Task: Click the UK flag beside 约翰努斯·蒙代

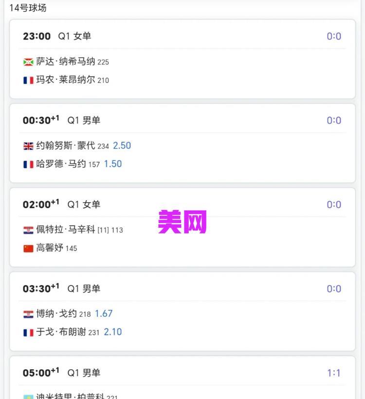Action: point(28,146)
